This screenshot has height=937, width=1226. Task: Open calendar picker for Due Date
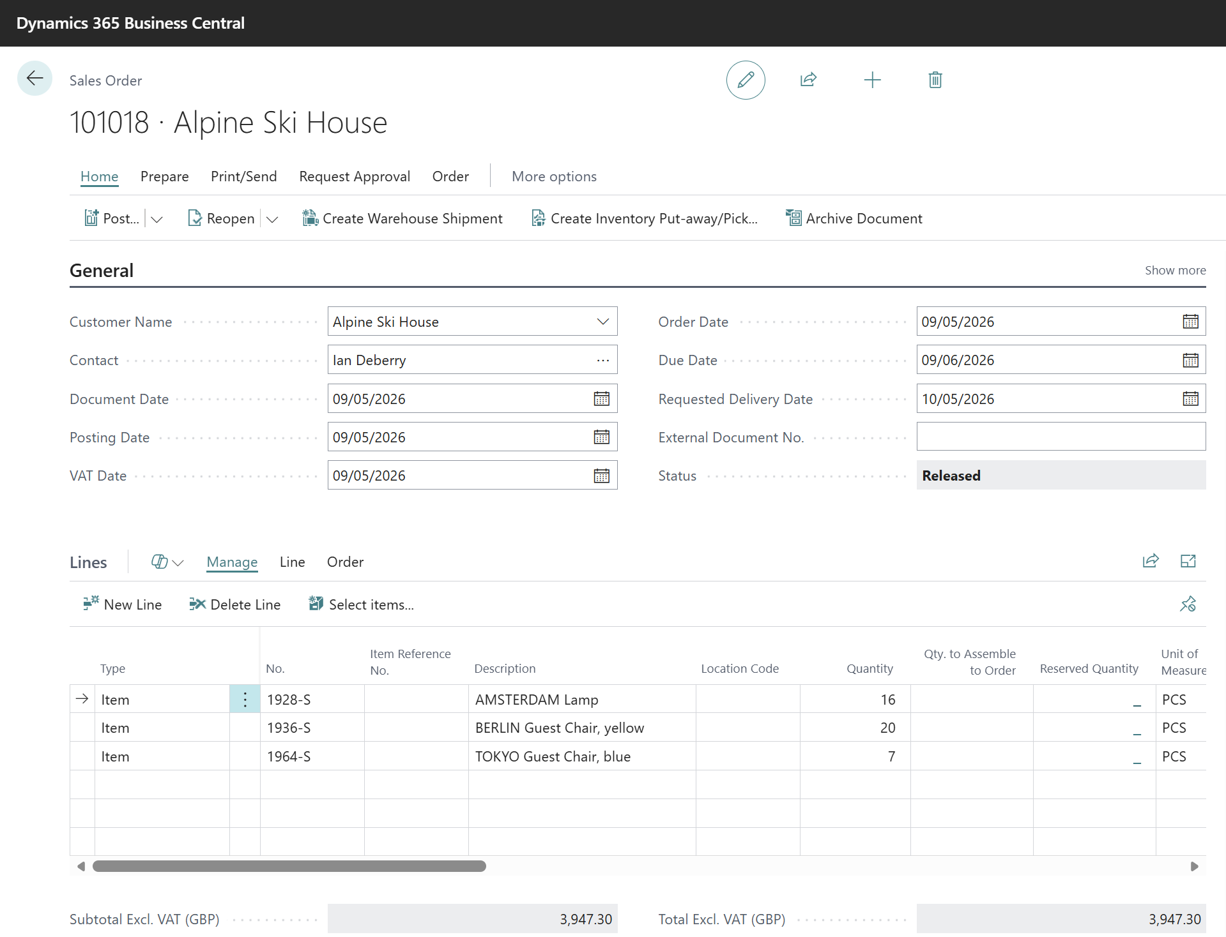(x=1190, y=360)
